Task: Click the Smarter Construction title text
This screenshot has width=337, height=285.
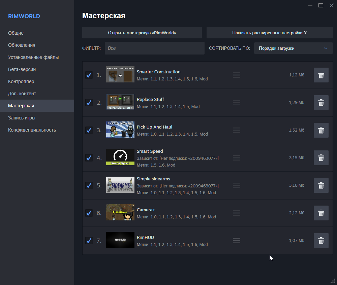Action: coord(159,72)
